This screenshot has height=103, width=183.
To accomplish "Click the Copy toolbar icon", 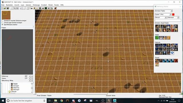I will (x=14, y=8).
